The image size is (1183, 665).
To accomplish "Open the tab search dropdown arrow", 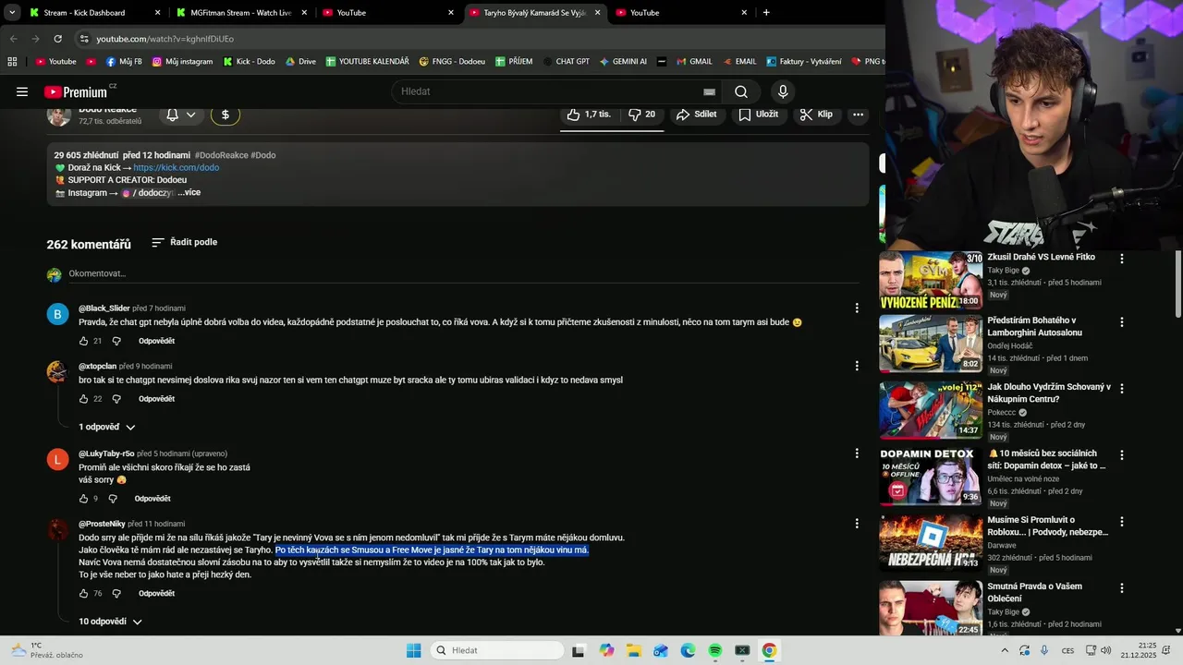I will tap(12, 13).
